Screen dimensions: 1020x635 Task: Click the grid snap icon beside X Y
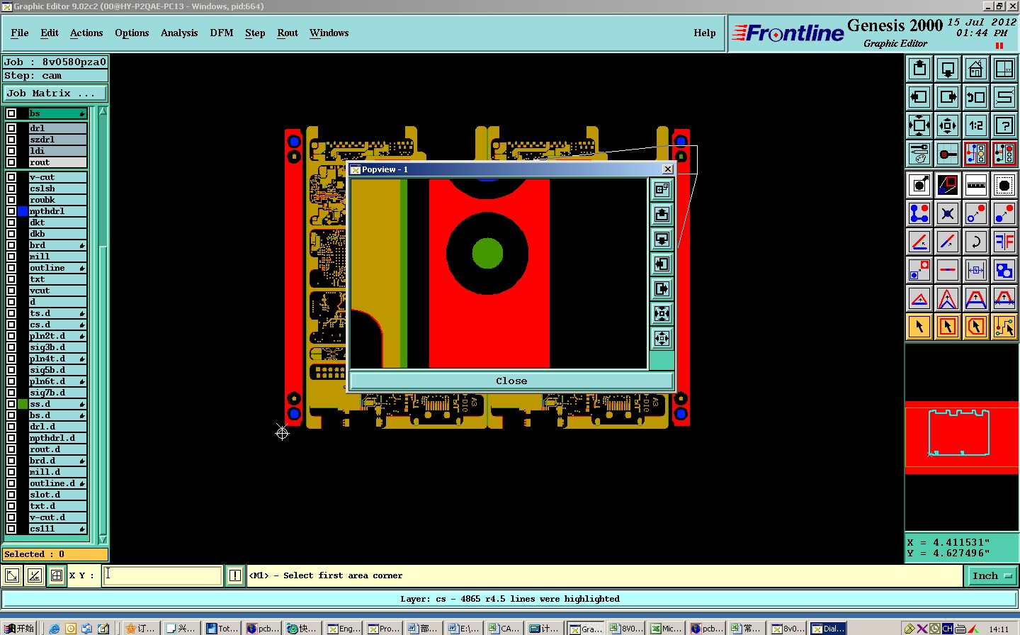[x=57, y=575]
